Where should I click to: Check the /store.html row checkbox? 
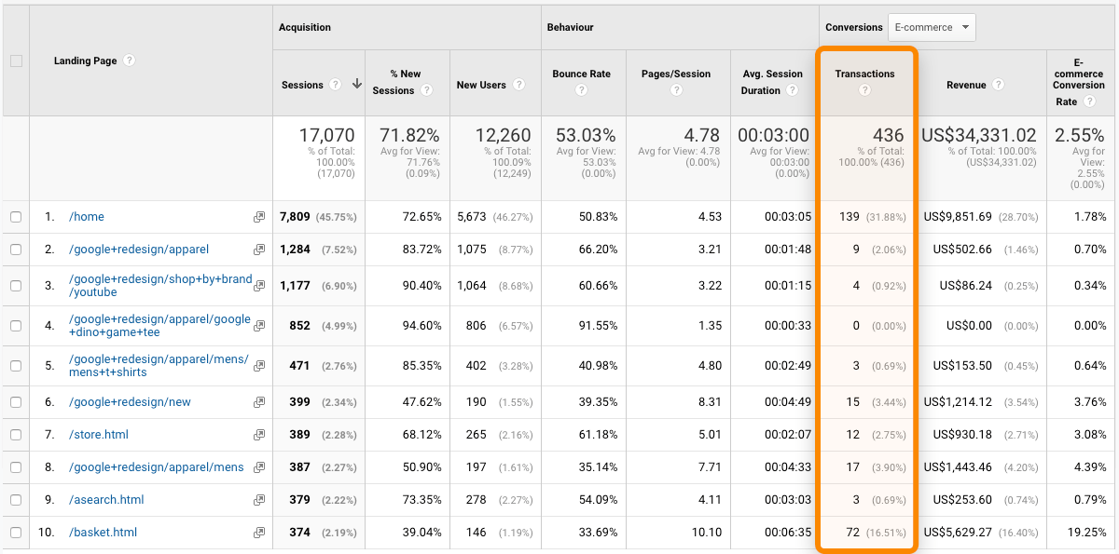(x=15, y=434)
